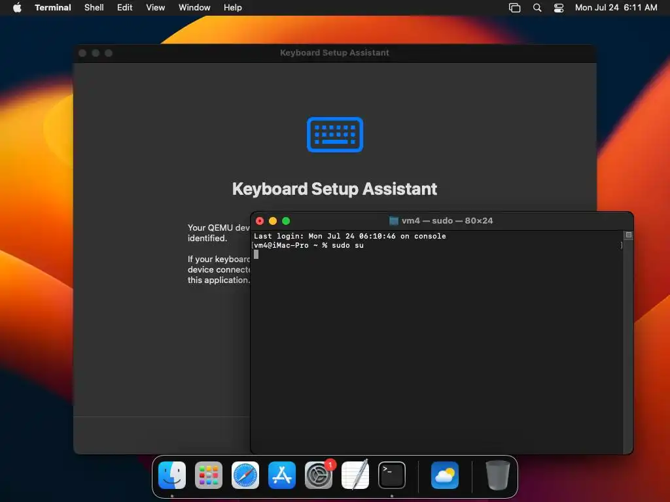
Task: Minimize the Terminal window with yellow button
Action: click(273, 221)
